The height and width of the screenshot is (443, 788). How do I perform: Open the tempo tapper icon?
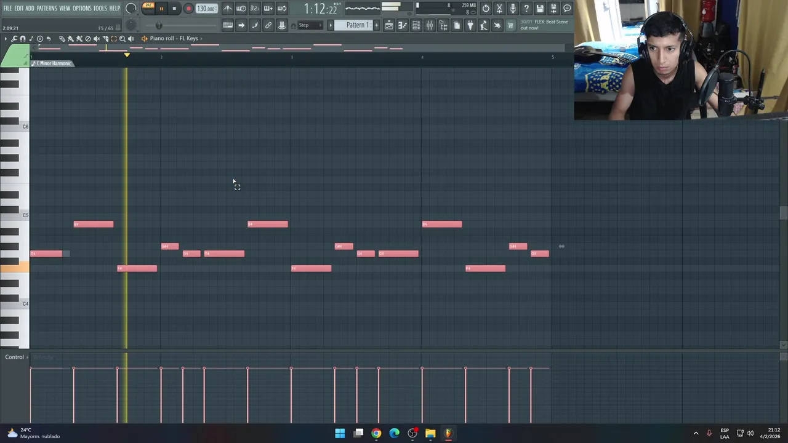click(484, 25)
